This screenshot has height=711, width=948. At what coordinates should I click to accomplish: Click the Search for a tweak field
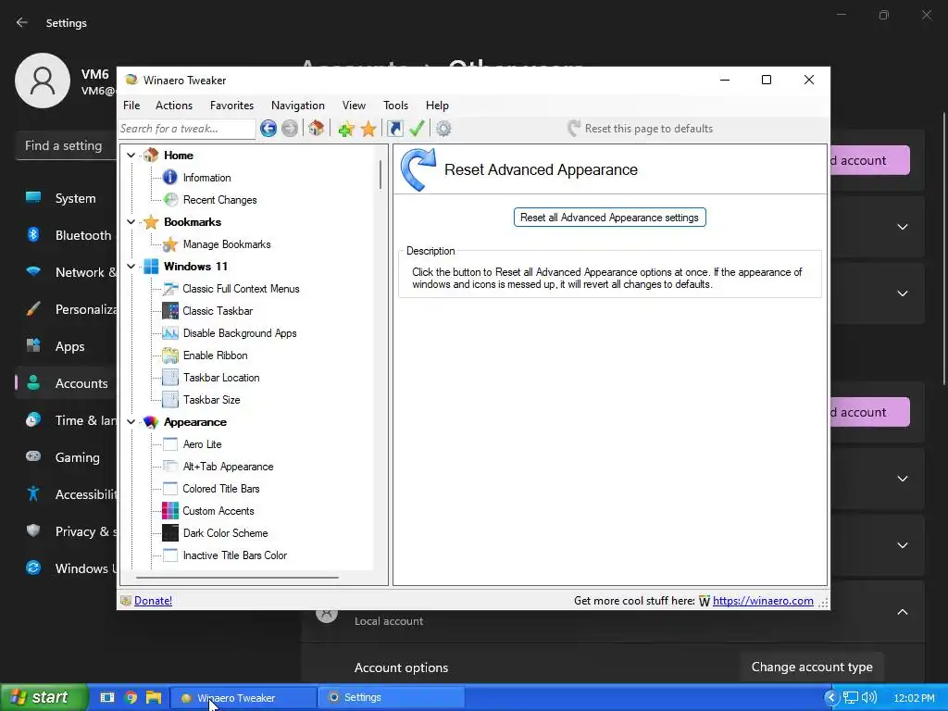point(187,128)
